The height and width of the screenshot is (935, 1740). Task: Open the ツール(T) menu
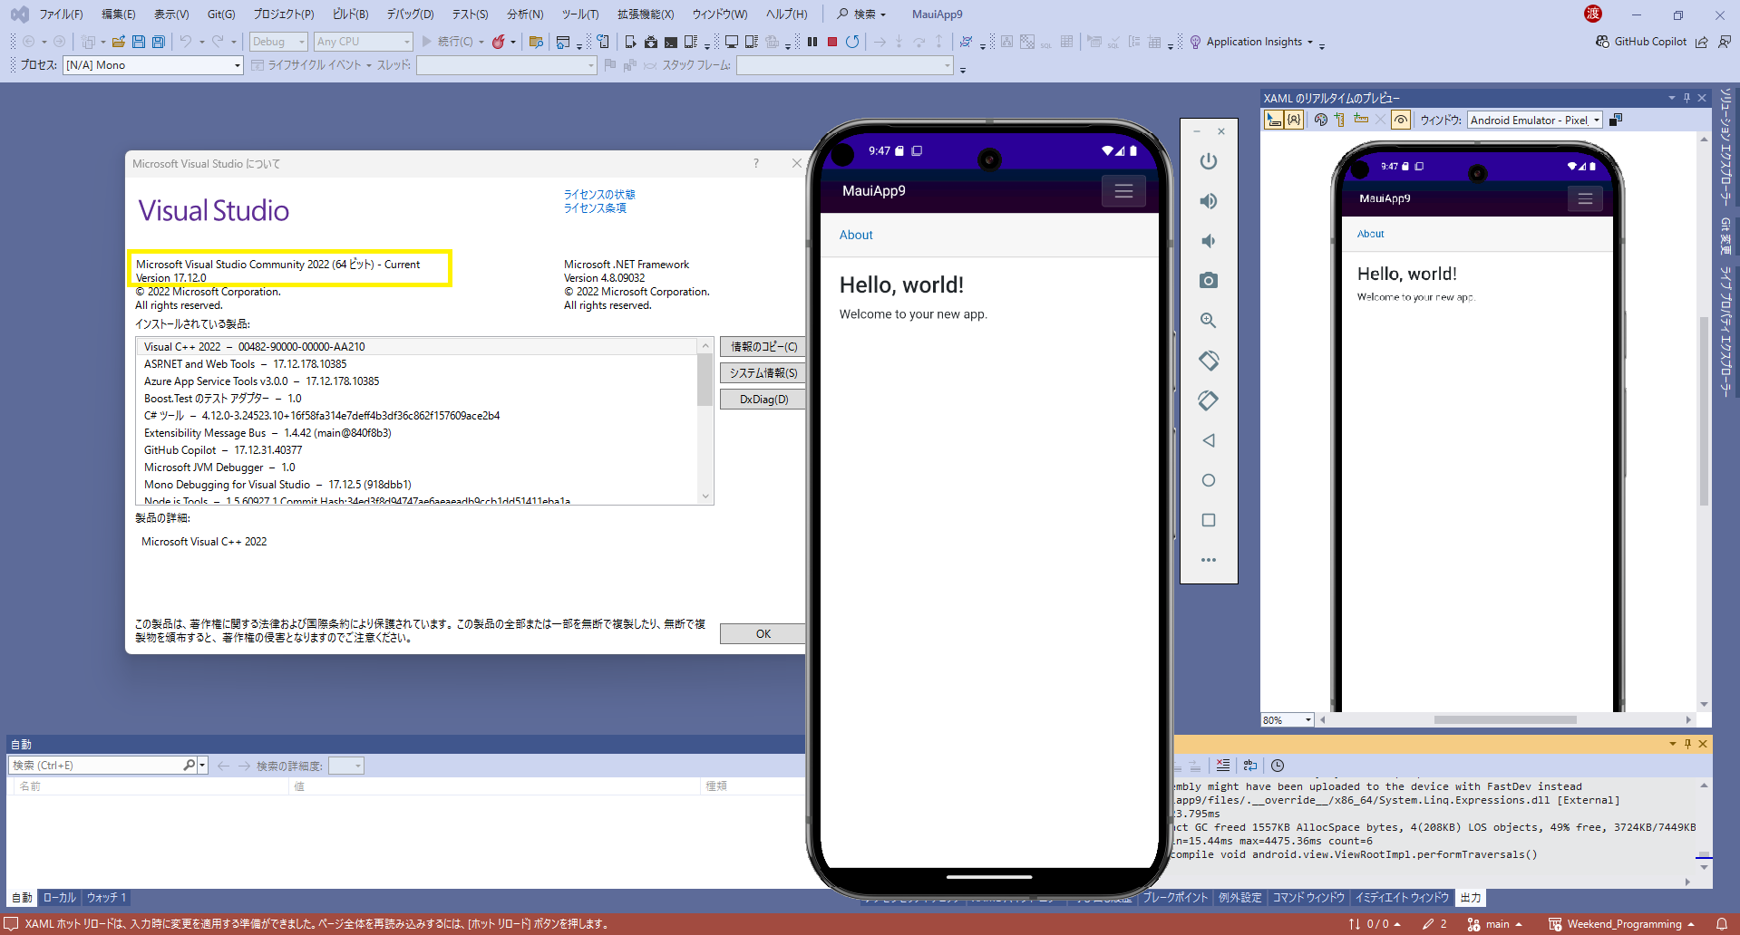(x=579, y=14)
